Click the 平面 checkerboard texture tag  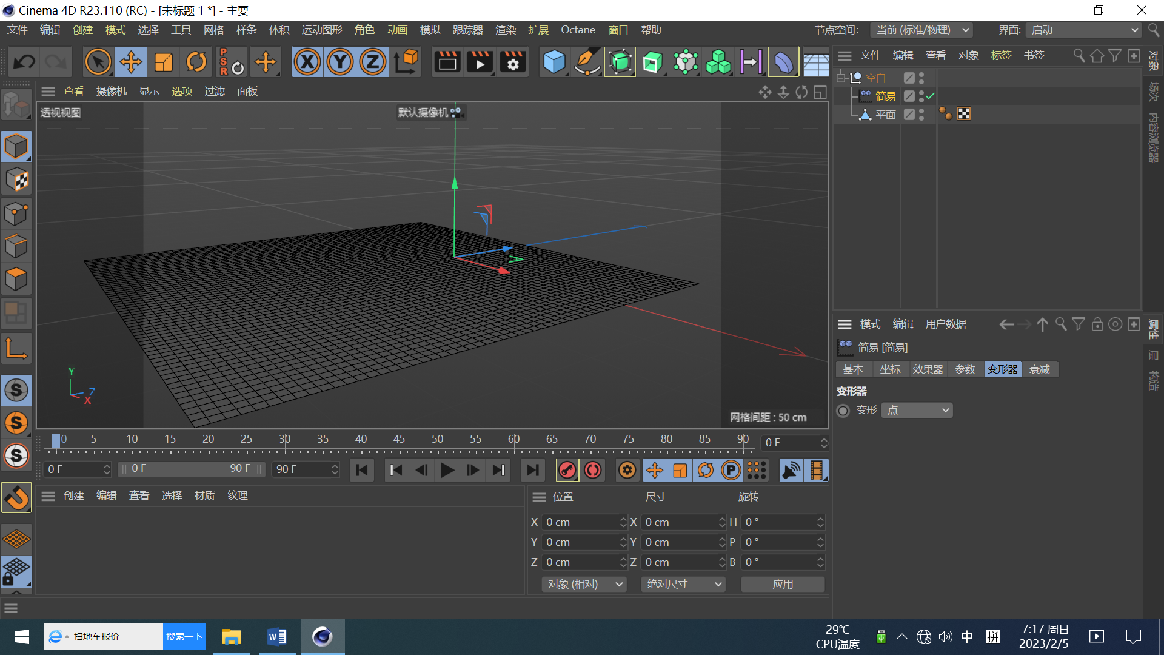click(964, 114)
